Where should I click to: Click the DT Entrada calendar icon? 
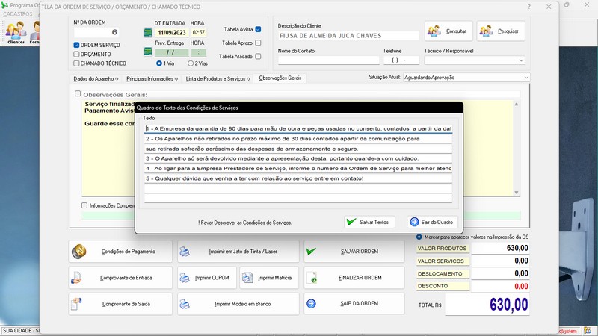[x=148, y=33]
